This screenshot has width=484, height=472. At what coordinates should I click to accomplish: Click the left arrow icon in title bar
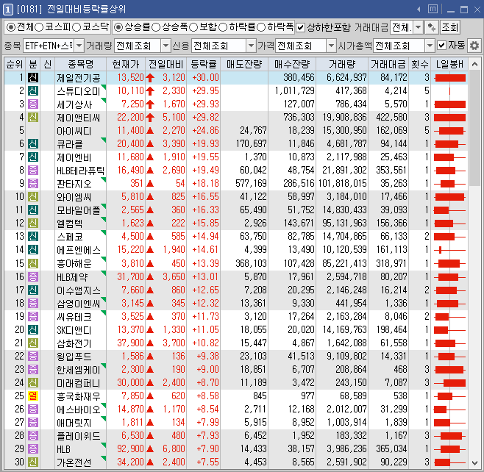click(419, 10)
